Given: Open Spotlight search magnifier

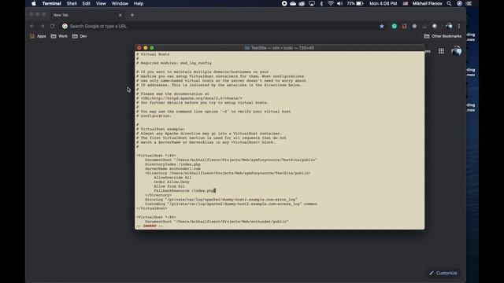Looking at the screenshot, I should (449, 3).
